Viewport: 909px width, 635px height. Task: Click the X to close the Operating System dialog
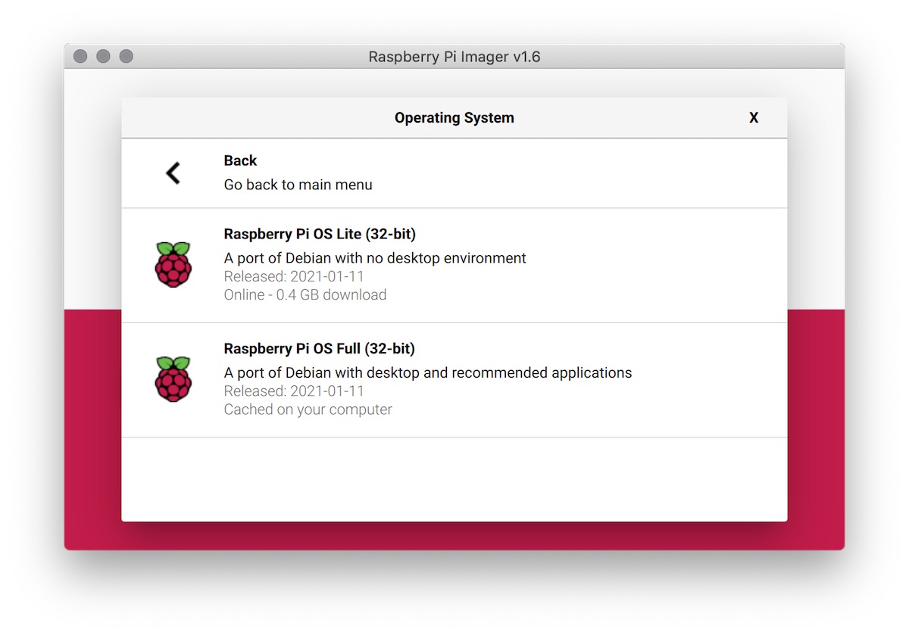pyautogui.click(x=754, y=118)
